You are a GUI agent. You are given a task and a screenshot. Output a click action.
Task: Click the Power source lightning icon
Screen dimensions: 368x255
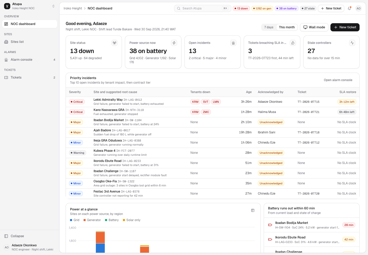tap(174, 43)
